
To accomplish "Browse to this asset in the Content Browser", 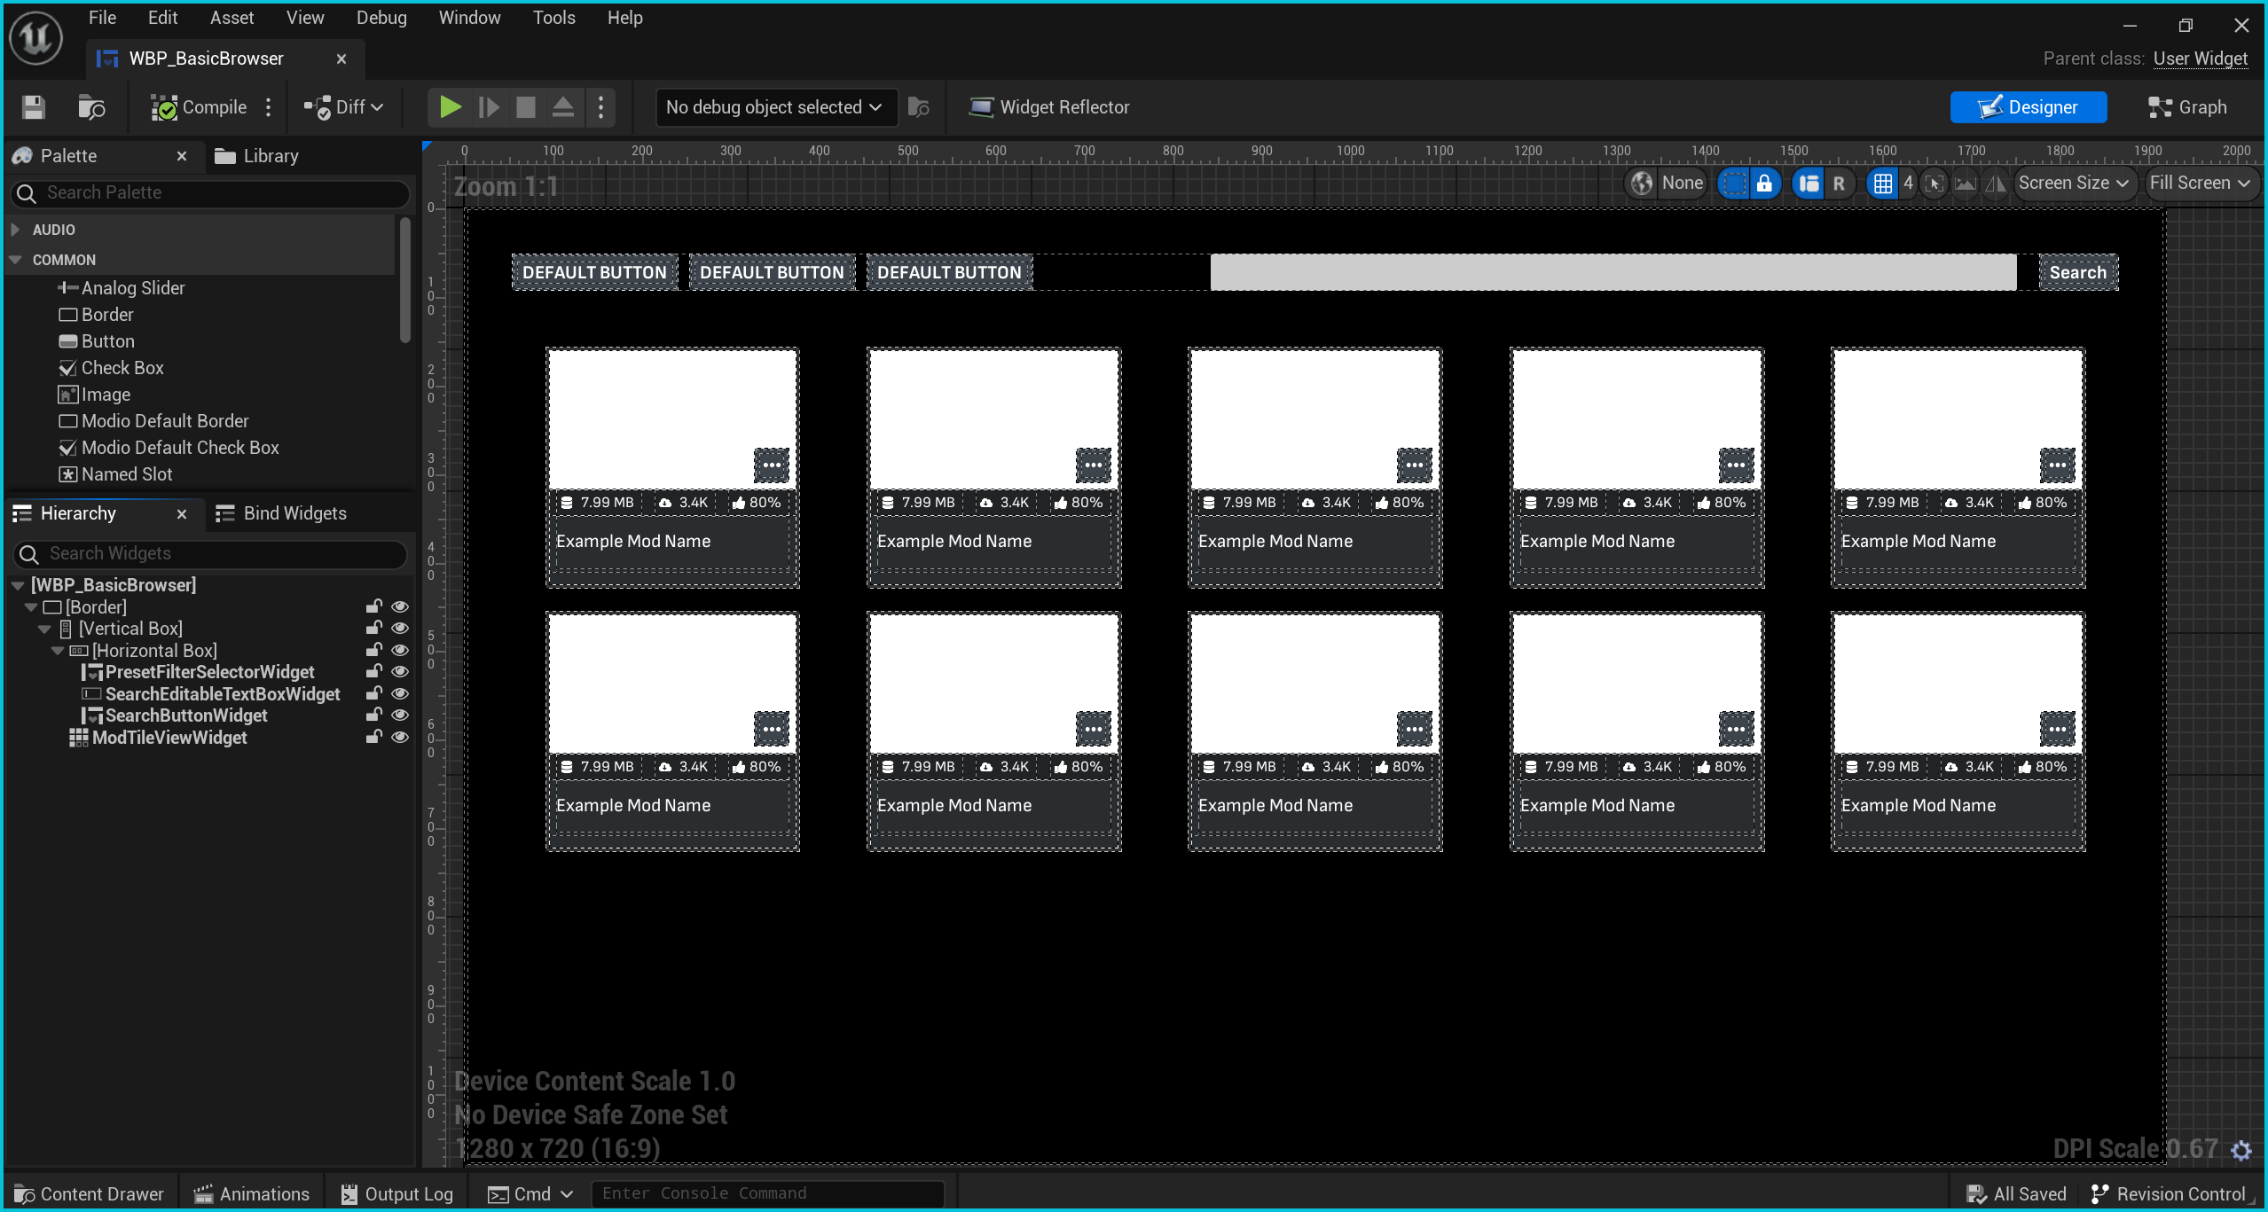I will [92, 107].
